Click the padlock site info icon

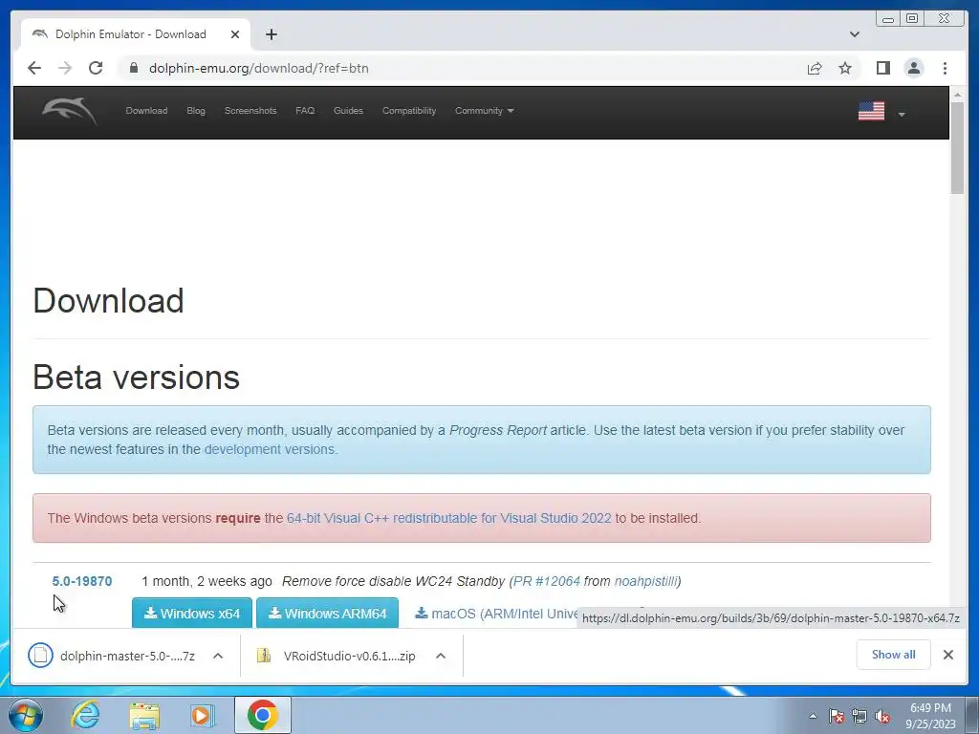pos(134,68)
